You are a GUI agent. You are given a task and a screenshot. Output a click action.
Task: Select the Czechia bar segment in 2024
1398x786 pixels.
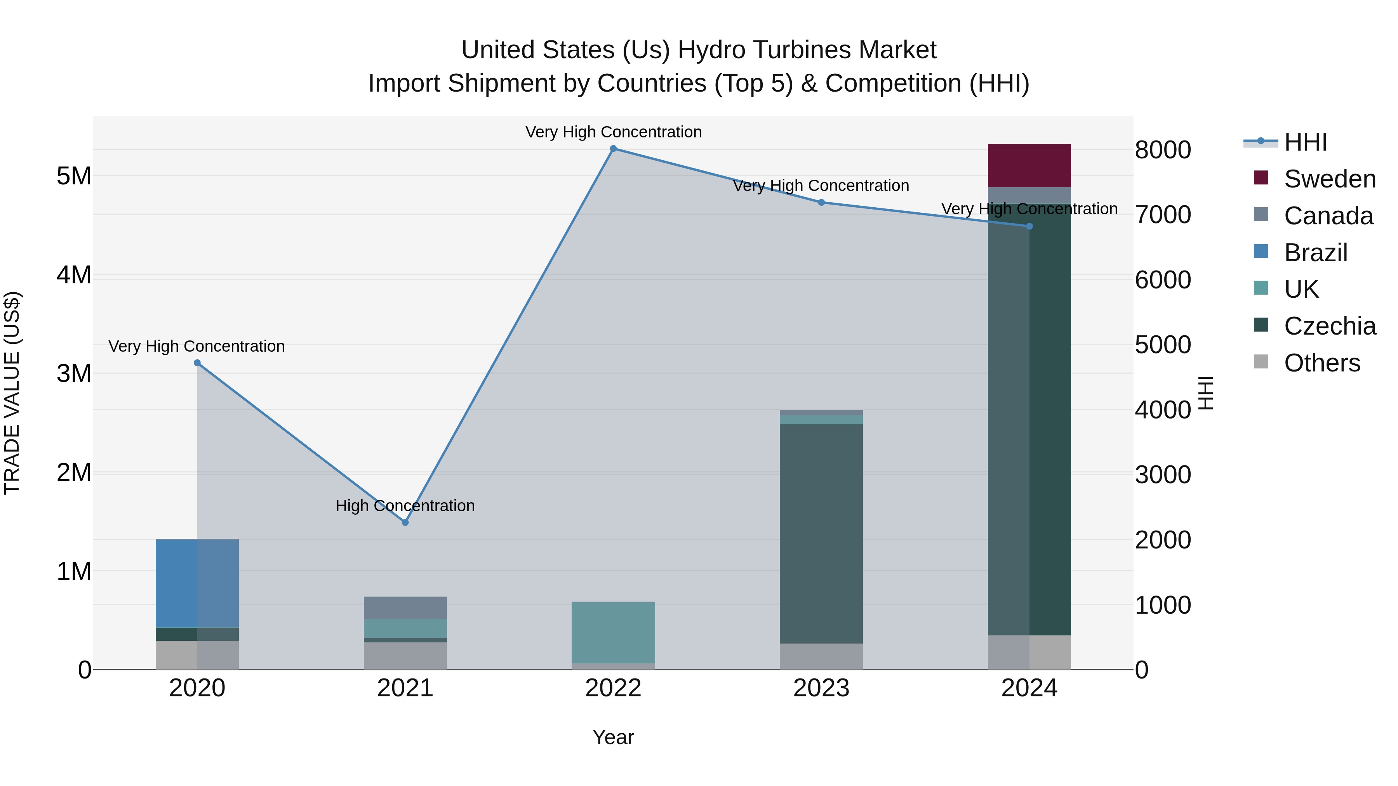tap(1029, 419)
